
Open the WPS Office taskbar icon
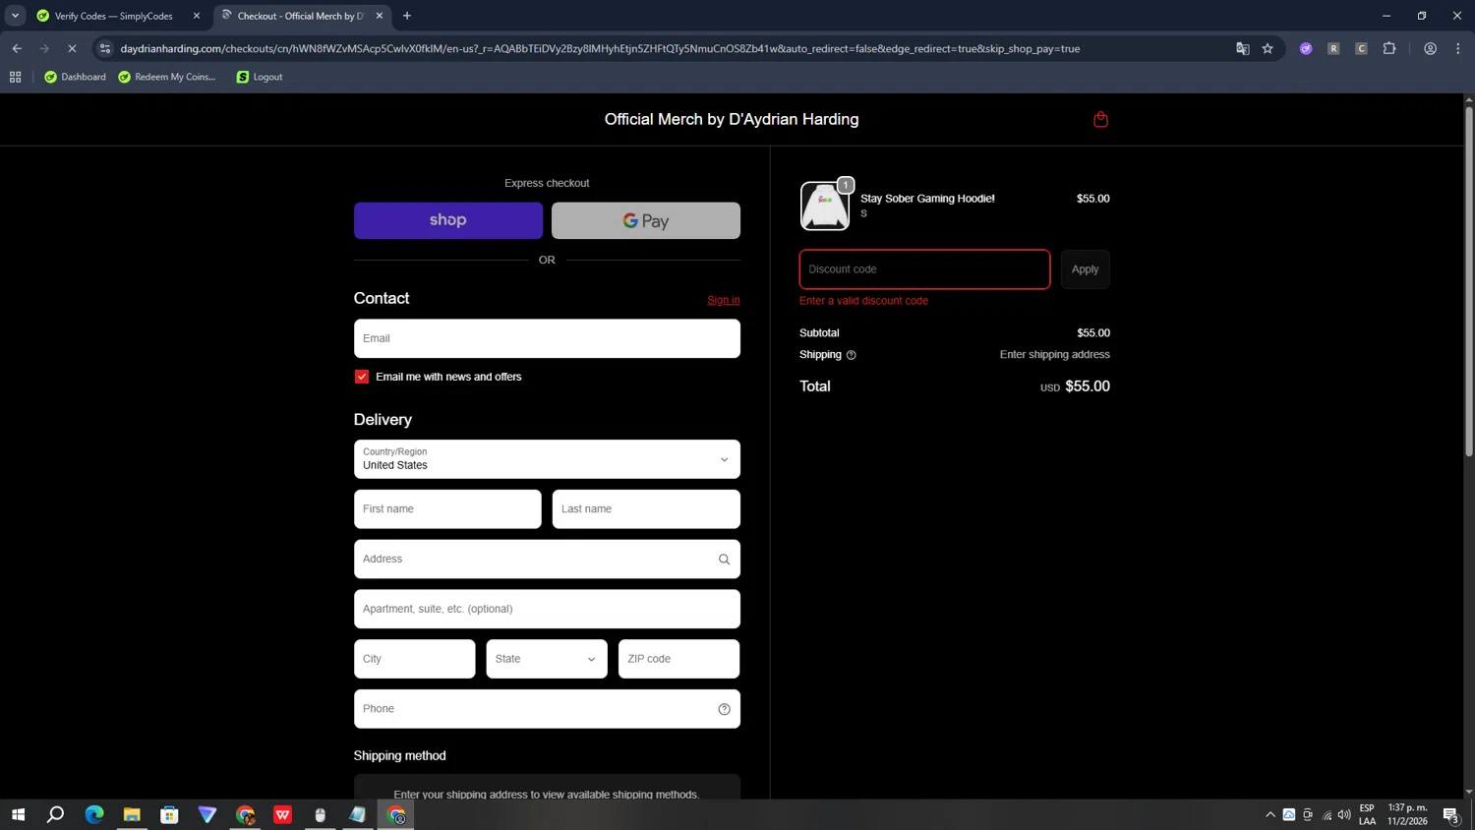(x=283, y=814)
